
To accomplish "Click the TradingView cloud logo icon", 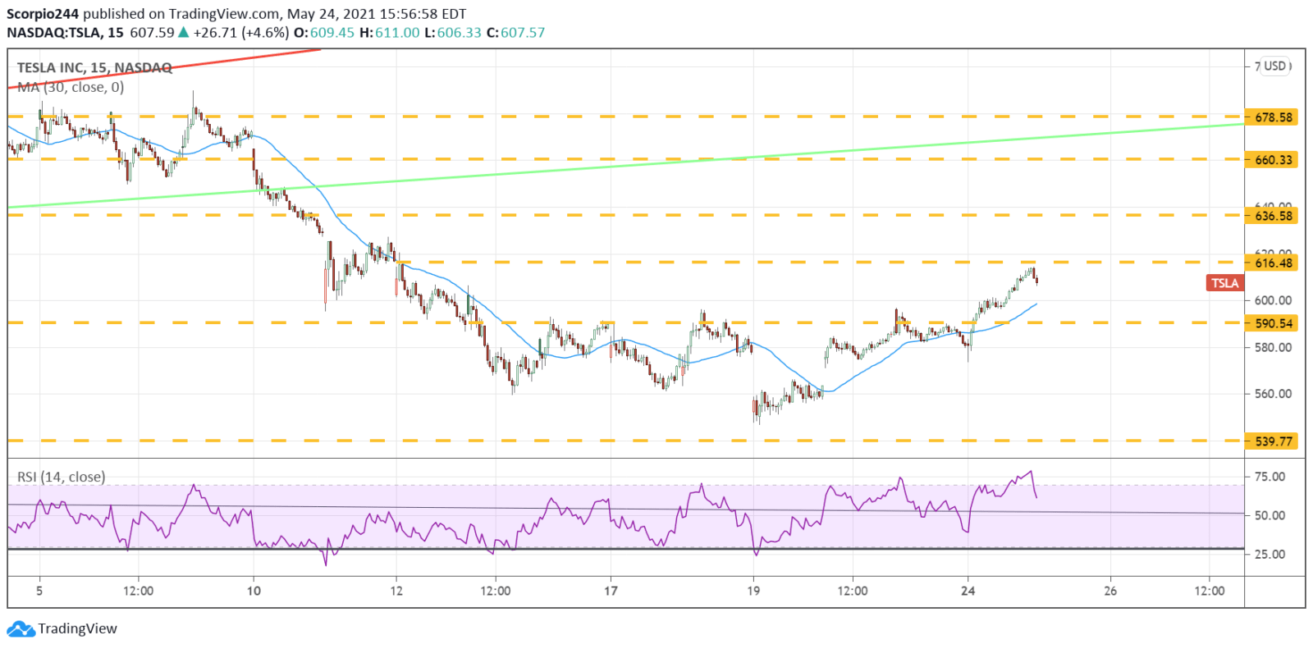I will point(21,629).
